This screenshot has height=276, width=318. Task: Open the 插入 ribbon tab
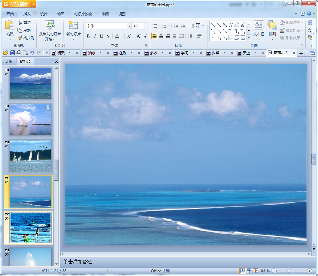click(x=27, y=14)
